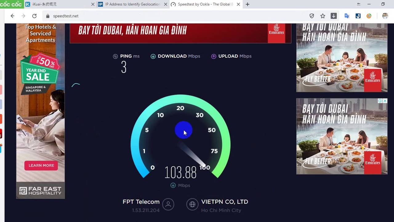Click the 50 mark on the gauge
Screen dimensions: 394x222
tap(212, 130)
